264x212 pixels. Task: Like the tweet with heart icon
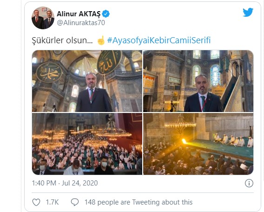[x=36, y=202]
